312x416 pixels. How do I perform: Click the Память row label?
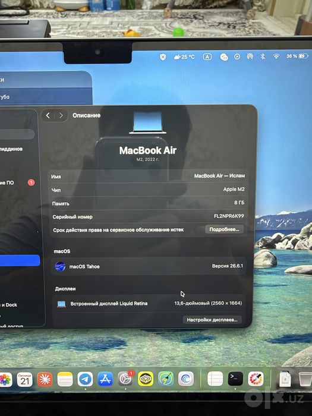tap(61, 203)
